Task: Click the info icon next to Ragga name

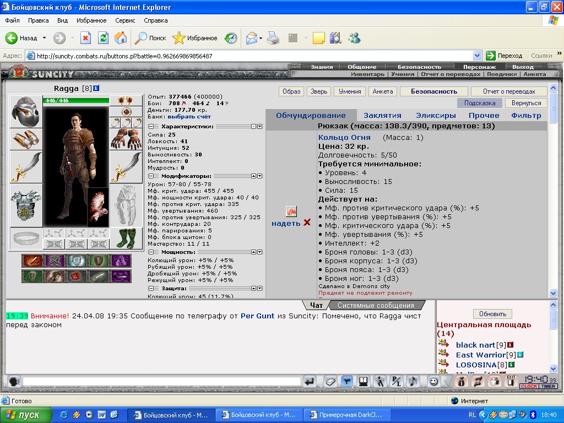Action: 96,88
